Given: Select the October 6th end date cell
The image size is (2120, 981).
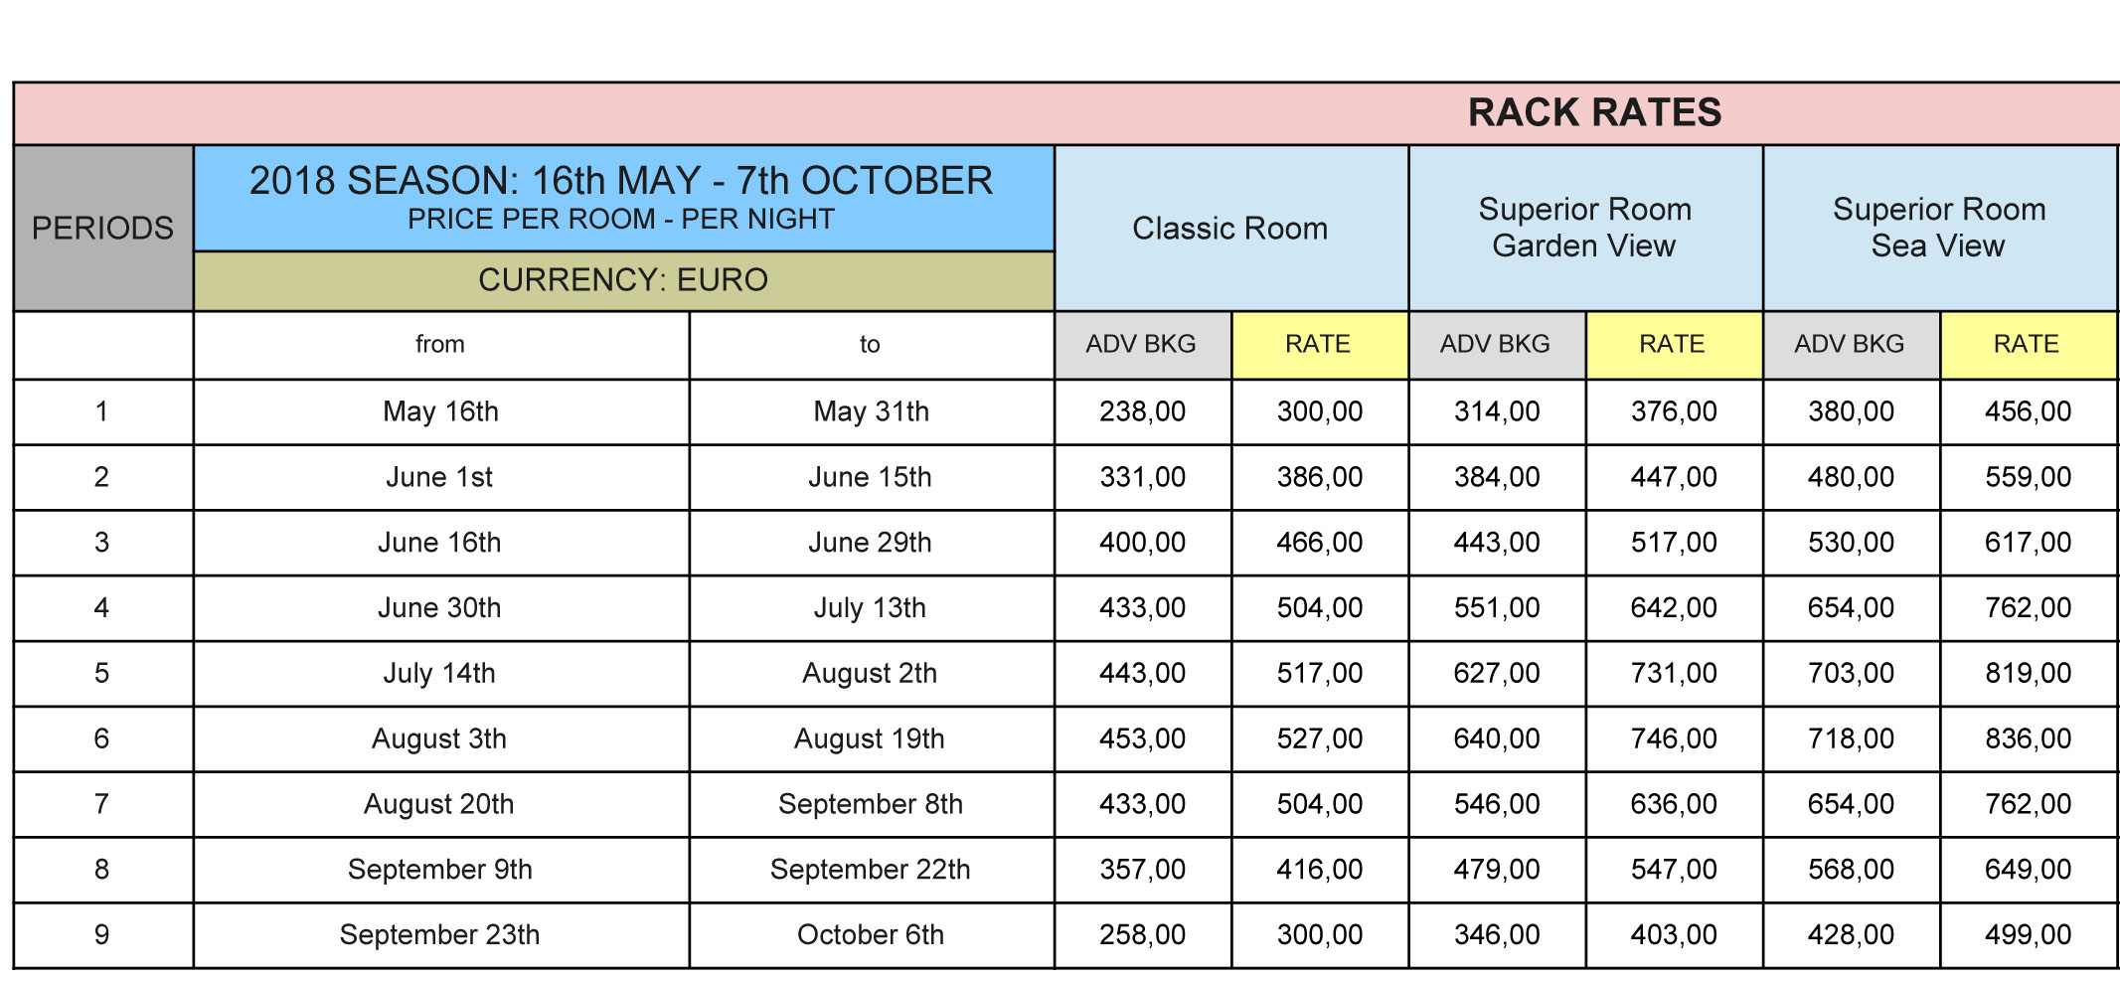Looking at the screenshot, I should 870,935.
